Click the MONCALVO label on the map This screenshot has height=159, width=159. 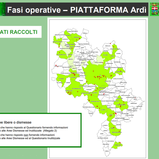click(108, 46)
